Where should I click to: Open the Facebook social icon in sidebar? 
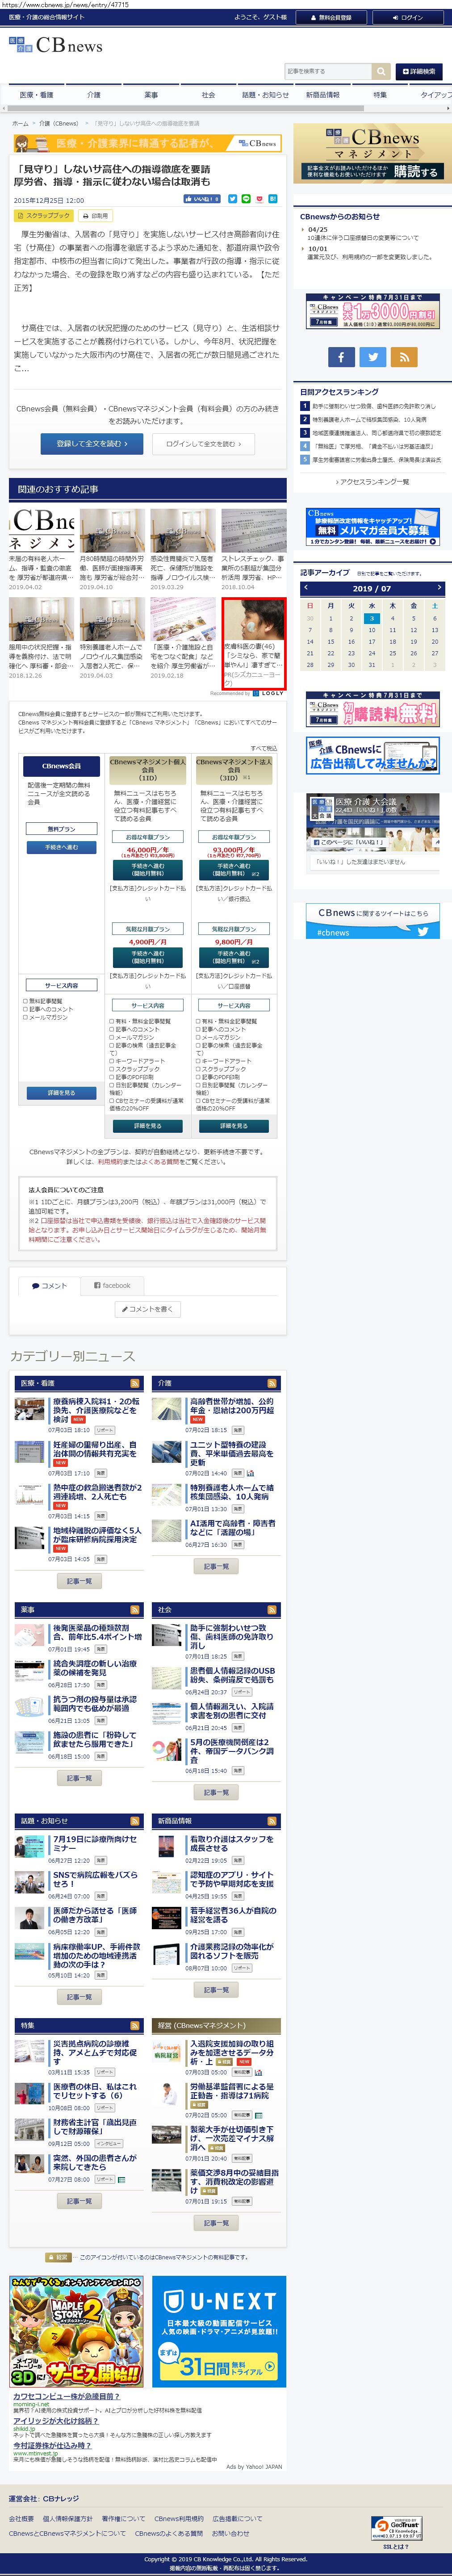click(x=340, y=357)
